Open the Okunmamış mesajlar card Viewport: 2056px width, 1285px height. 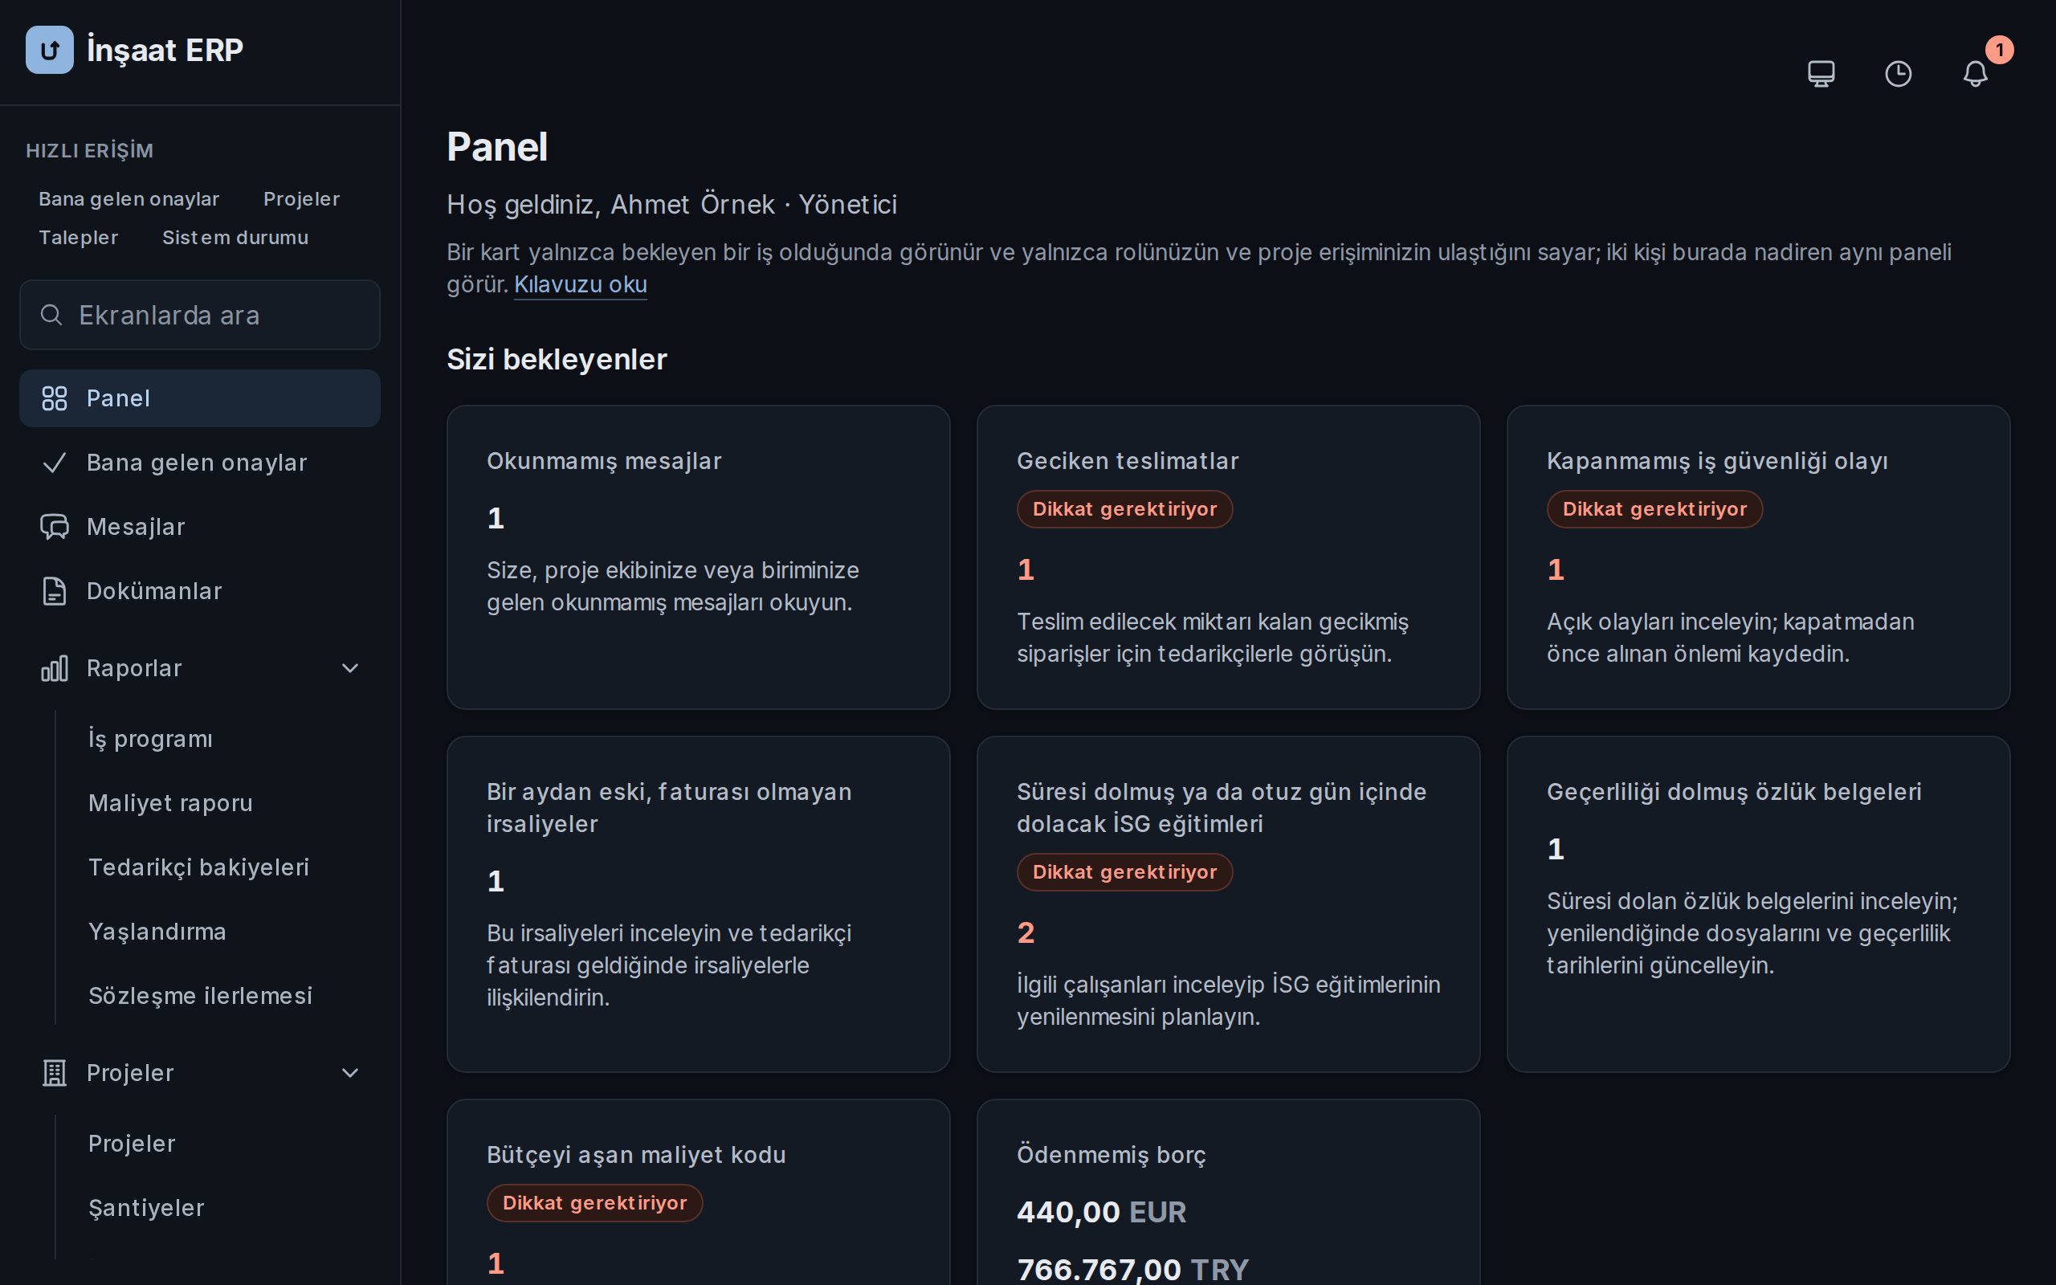point(699,557)
